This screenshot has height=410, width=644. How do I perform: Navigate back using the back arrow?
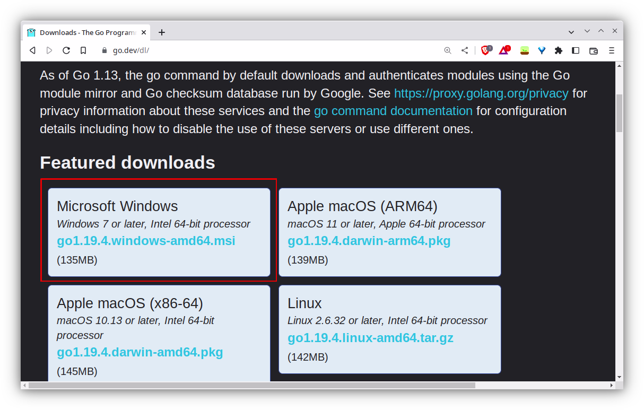click(32, 50)
